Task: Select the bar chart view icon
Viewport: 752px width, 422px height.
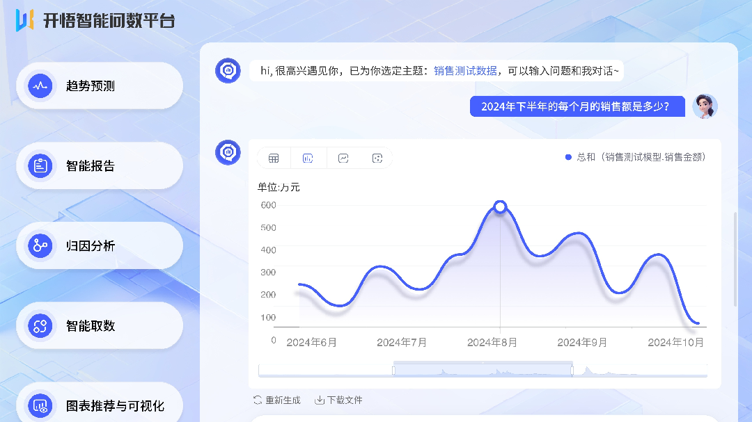Action: (x=308, y=159)
